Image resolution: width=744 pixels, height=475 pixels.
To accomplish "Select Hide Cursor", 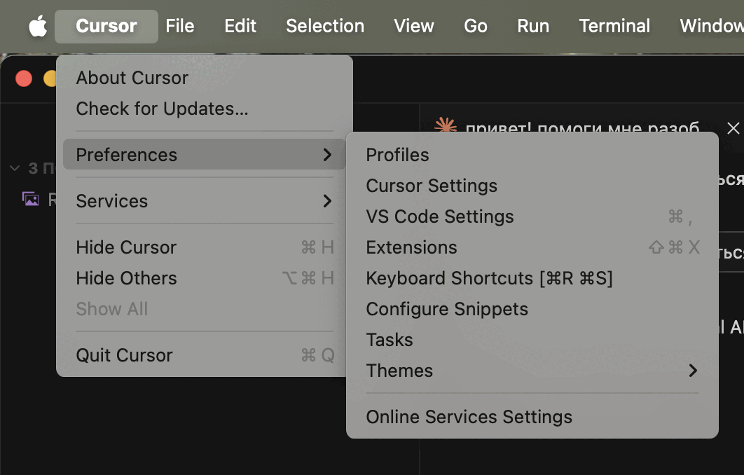I will (205, 247).
